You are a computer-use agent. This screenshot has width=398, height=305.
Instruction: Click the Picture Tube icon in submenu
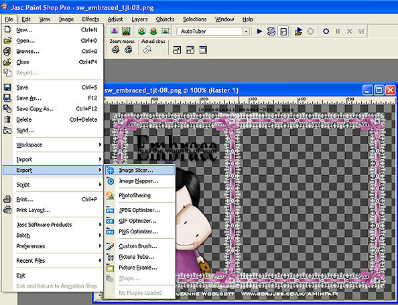[x=110, y=257]
